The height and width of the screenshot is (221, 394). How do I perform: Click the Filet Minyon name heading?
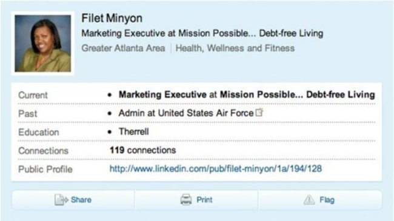[112, 18]
